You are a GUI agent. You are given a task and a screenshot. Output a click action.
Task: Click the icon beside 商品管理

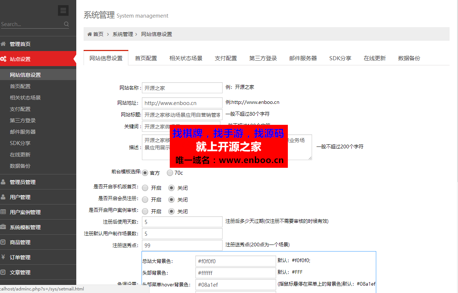(3, 242)
